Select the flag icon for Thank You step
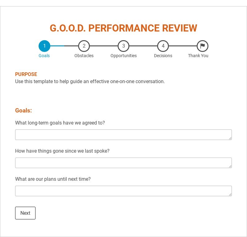 [202, 46]
